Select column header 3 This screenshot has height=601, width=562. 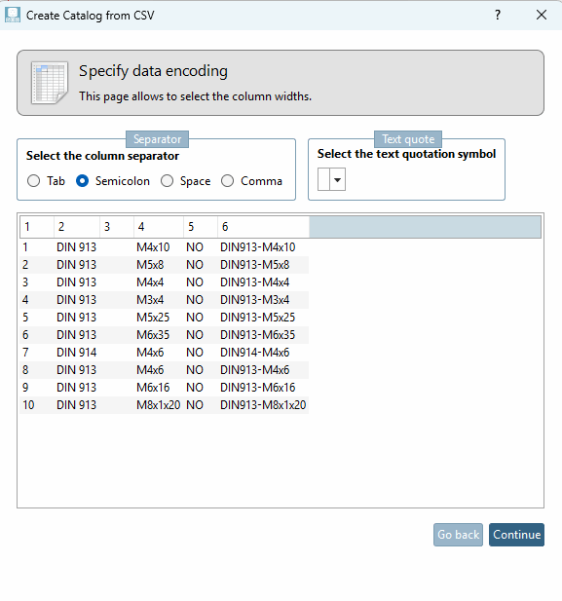click(117, 227)
